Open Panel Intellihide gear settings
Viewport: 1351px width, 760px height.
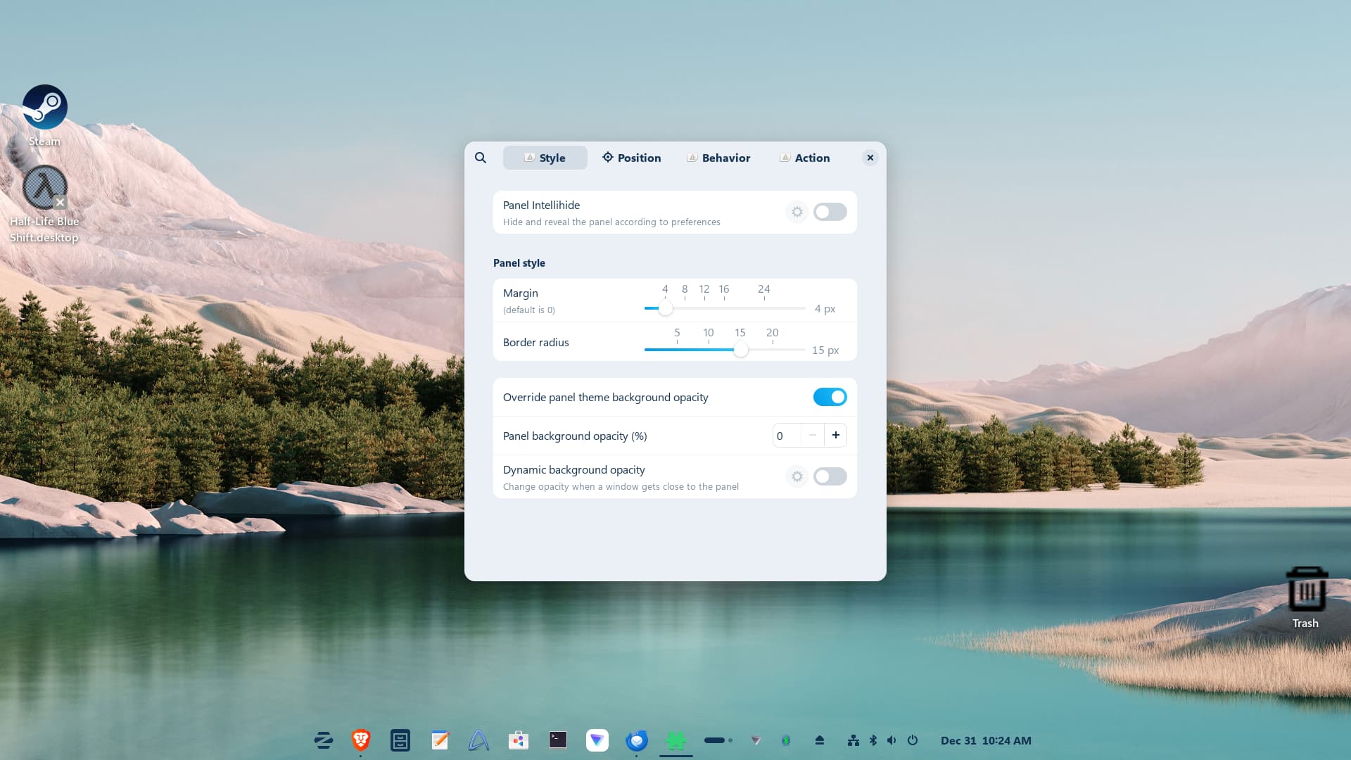coord(797,212)
